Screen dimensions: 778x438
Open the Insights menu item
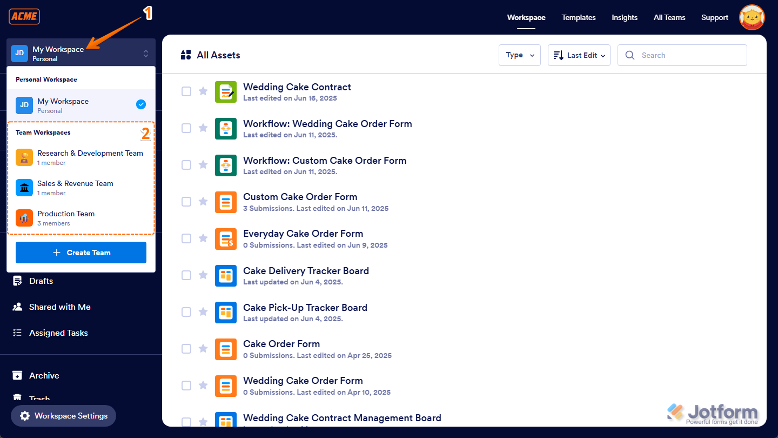[625, 17]
